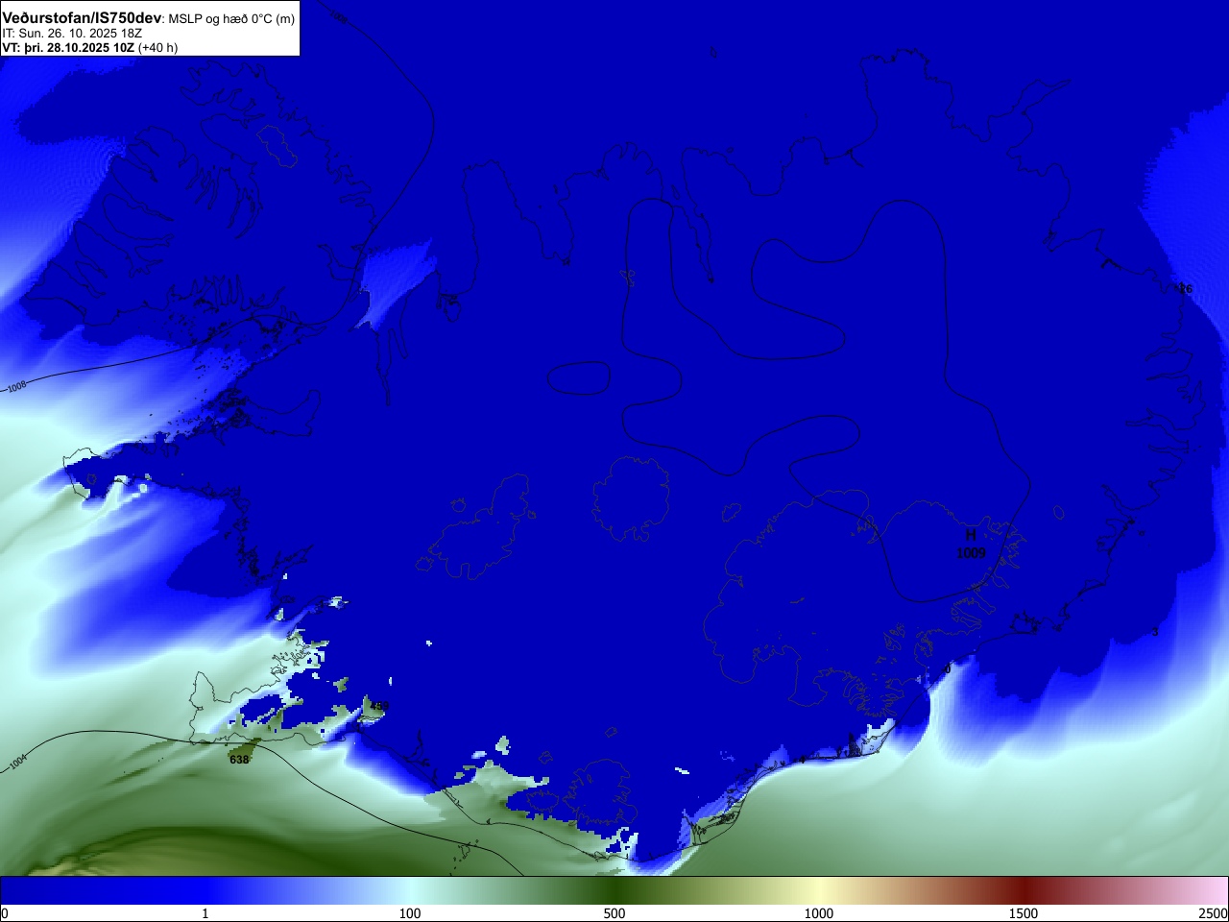
Task: Click the color scale label "1"
Action: [x=205, y=913]
